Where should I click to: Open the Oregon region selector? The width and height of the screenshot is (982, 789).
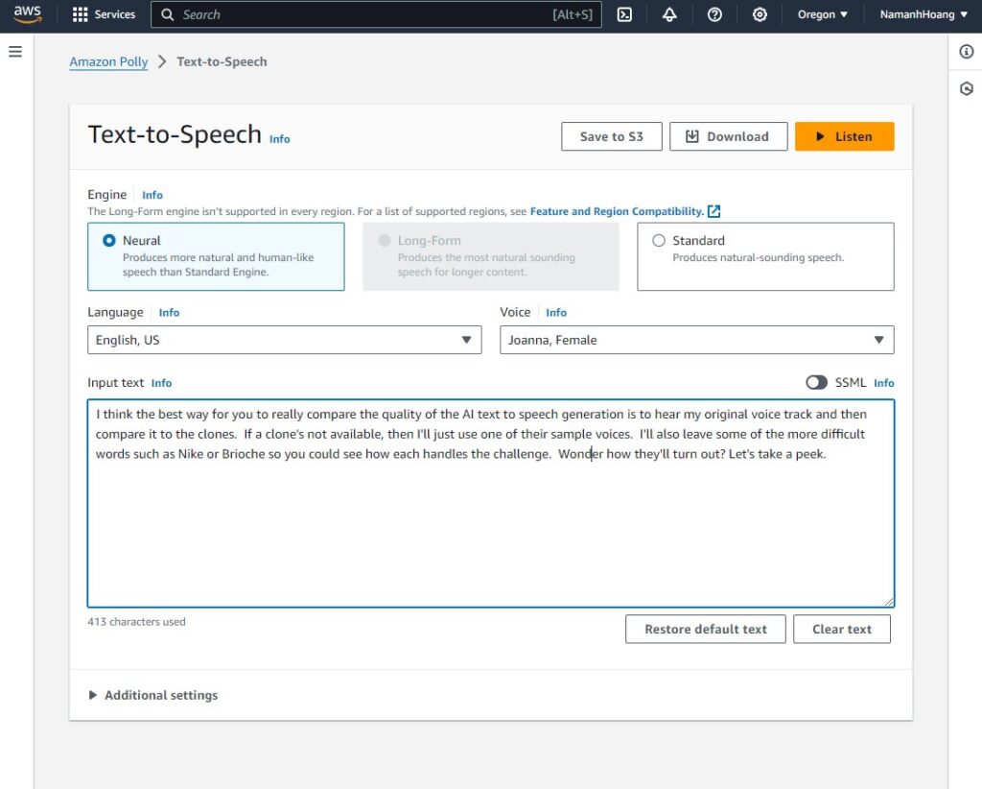coord(822,14)
